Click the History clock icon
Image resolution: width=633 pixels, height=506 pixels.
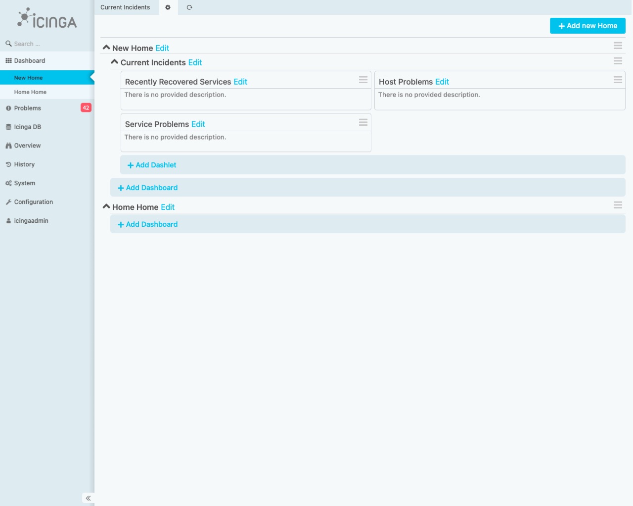tap(8, 164)
